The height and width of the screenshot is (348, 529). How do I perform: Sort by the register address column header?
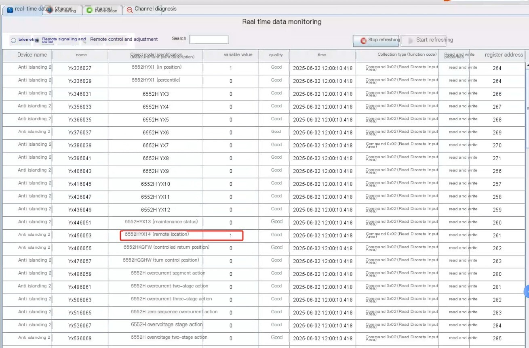point(504,55)
